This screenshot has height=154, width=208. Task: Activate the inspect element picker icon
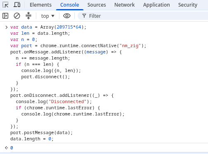coord(5,5)
